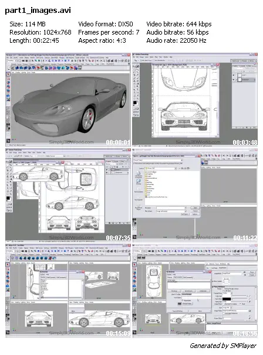Click the Cancel button in the file dialog
This screenshot has height=355, width=263.
[x=195, y=211]
